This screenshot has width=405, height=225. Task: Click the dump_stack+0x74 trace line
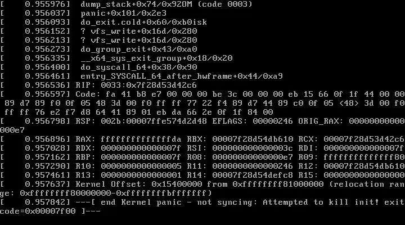pos(166,4)
